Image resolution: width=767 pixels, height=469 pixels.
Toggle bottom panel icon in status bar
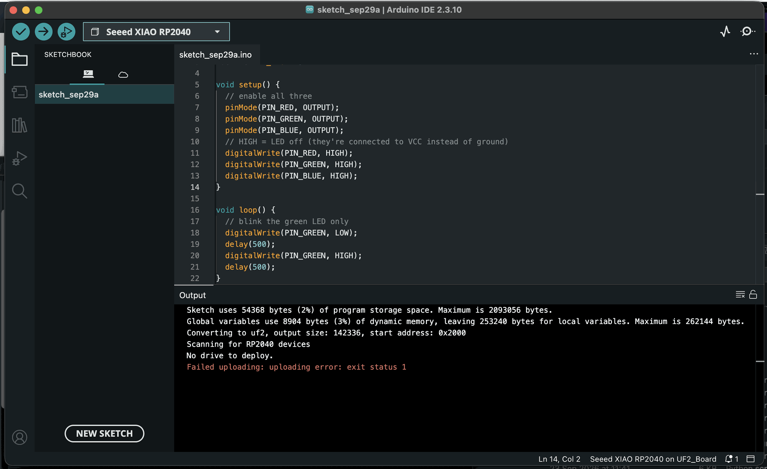point(751,459)
